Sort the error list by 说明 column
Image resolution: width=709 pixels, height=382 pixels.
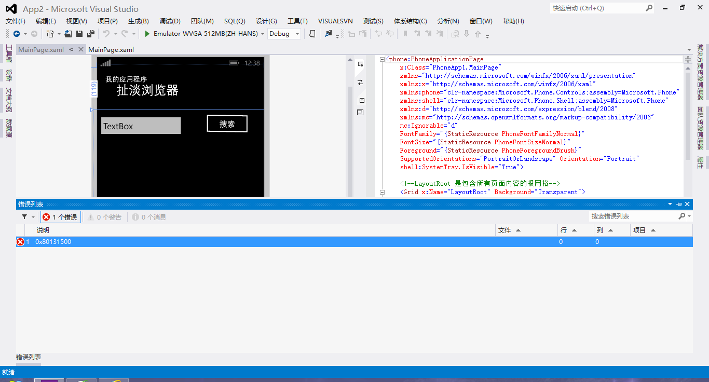pyautogui.click(x=265, y=230)
